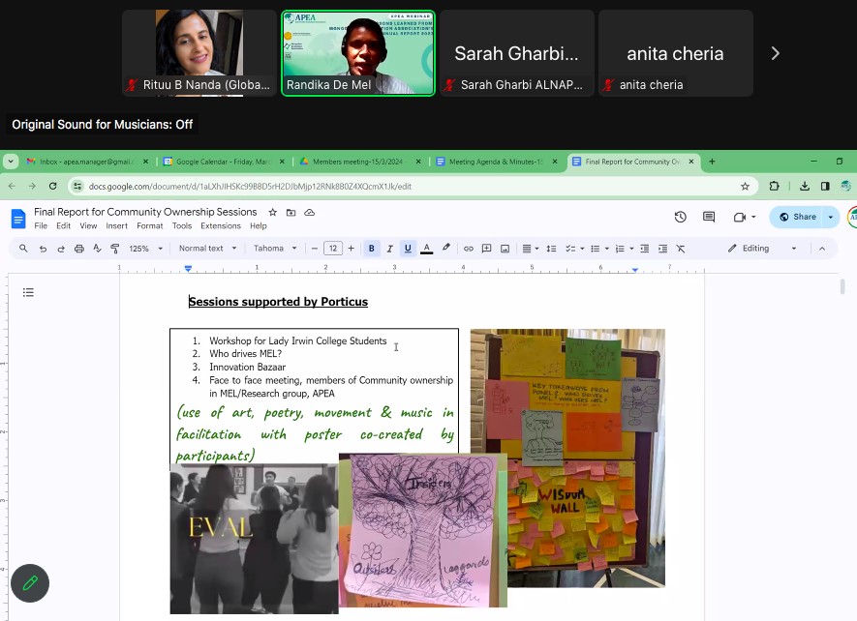Open the zoom 125% dropdown
The width and height of the screenshot is (857, 621).
pos(144,249)
